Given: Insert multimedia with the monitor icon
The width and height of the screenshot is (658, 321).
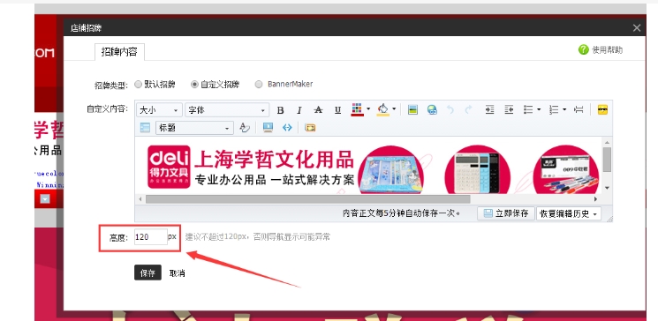Looking at the screenshot, I should coord(268,127).
